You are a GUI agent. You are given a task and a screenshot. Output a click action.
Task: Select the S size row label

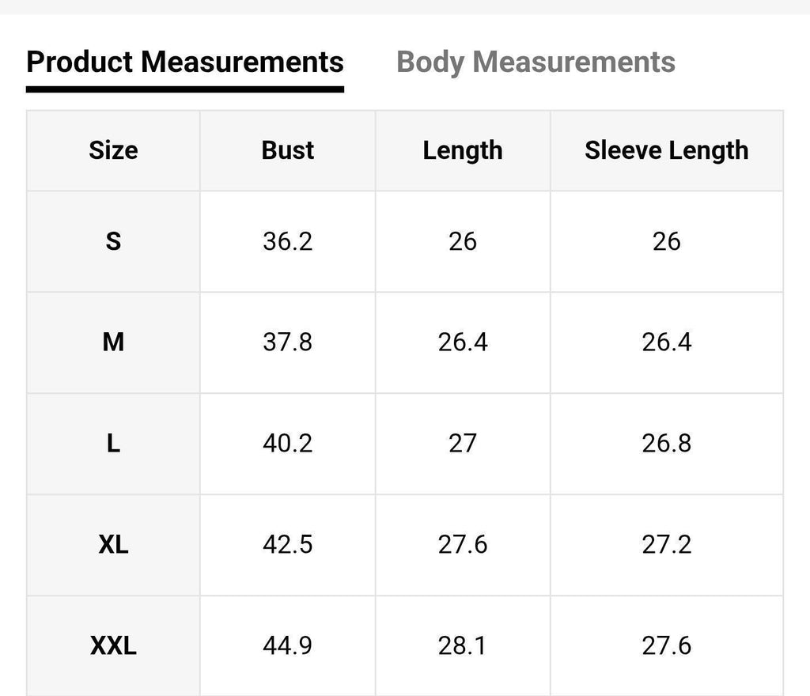pyautogui.click(x=113, y=242)
